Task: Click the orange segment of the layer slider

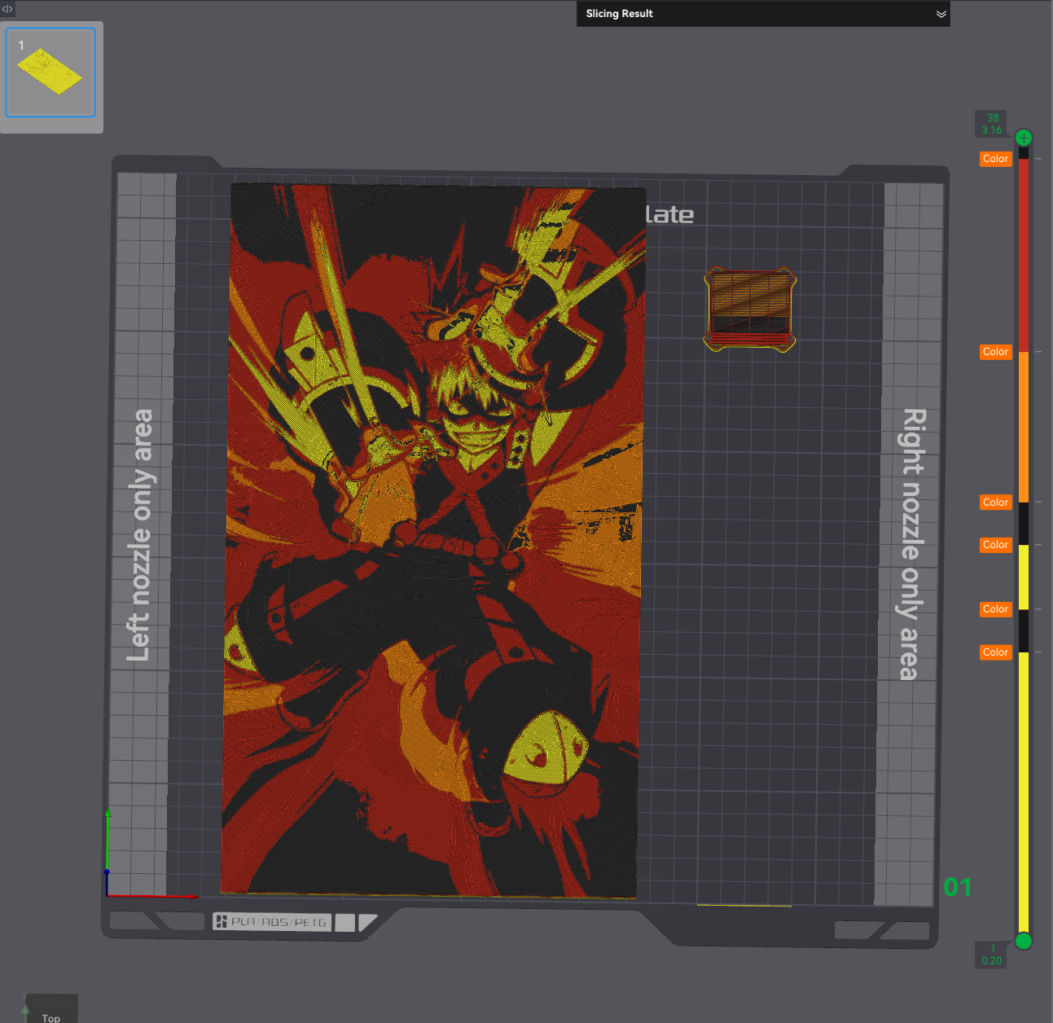Action: (1024, 427)
